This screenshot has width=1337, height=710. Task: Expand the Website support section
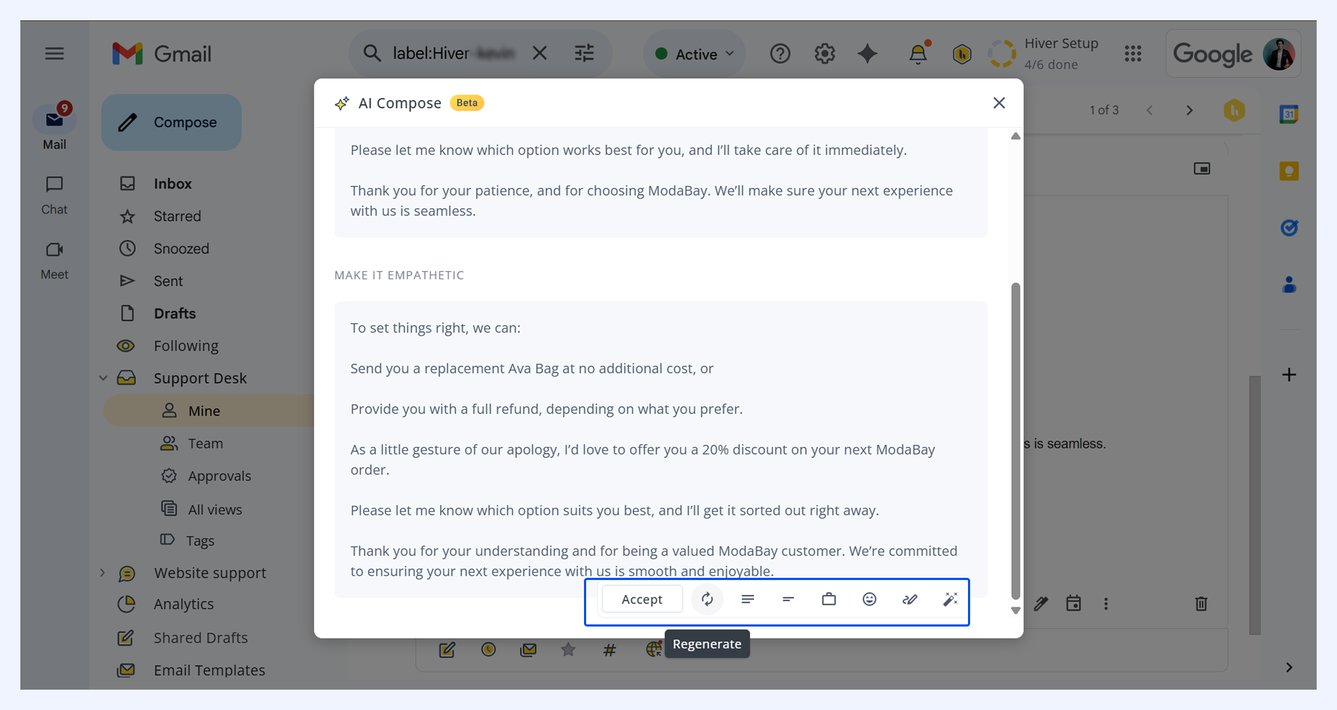point(102,573)
